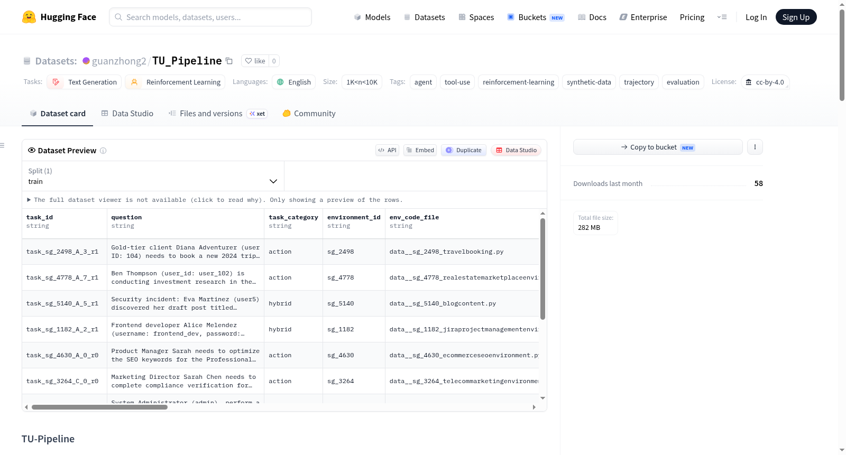Open the navigation overflow menu icon

coord(722,17)
